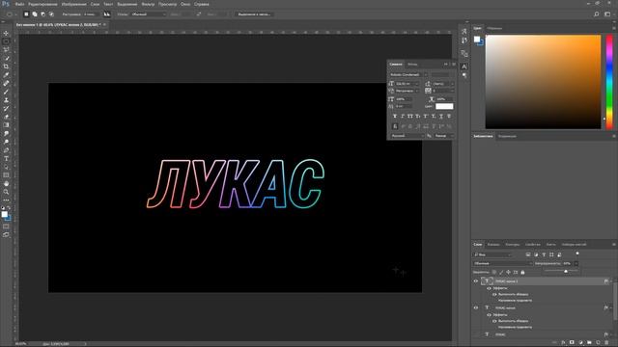
Task: Select the Crop tool
Action: 6,67
